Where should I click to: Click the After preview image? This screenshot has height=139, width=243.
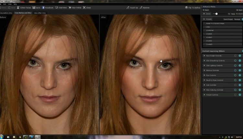pos(150,75)
